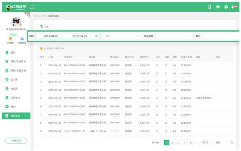The height and width of the screenshot is (151, 241).
Task: Click amount 12,200.00 in row 9
Action: [x=186, y=131]
